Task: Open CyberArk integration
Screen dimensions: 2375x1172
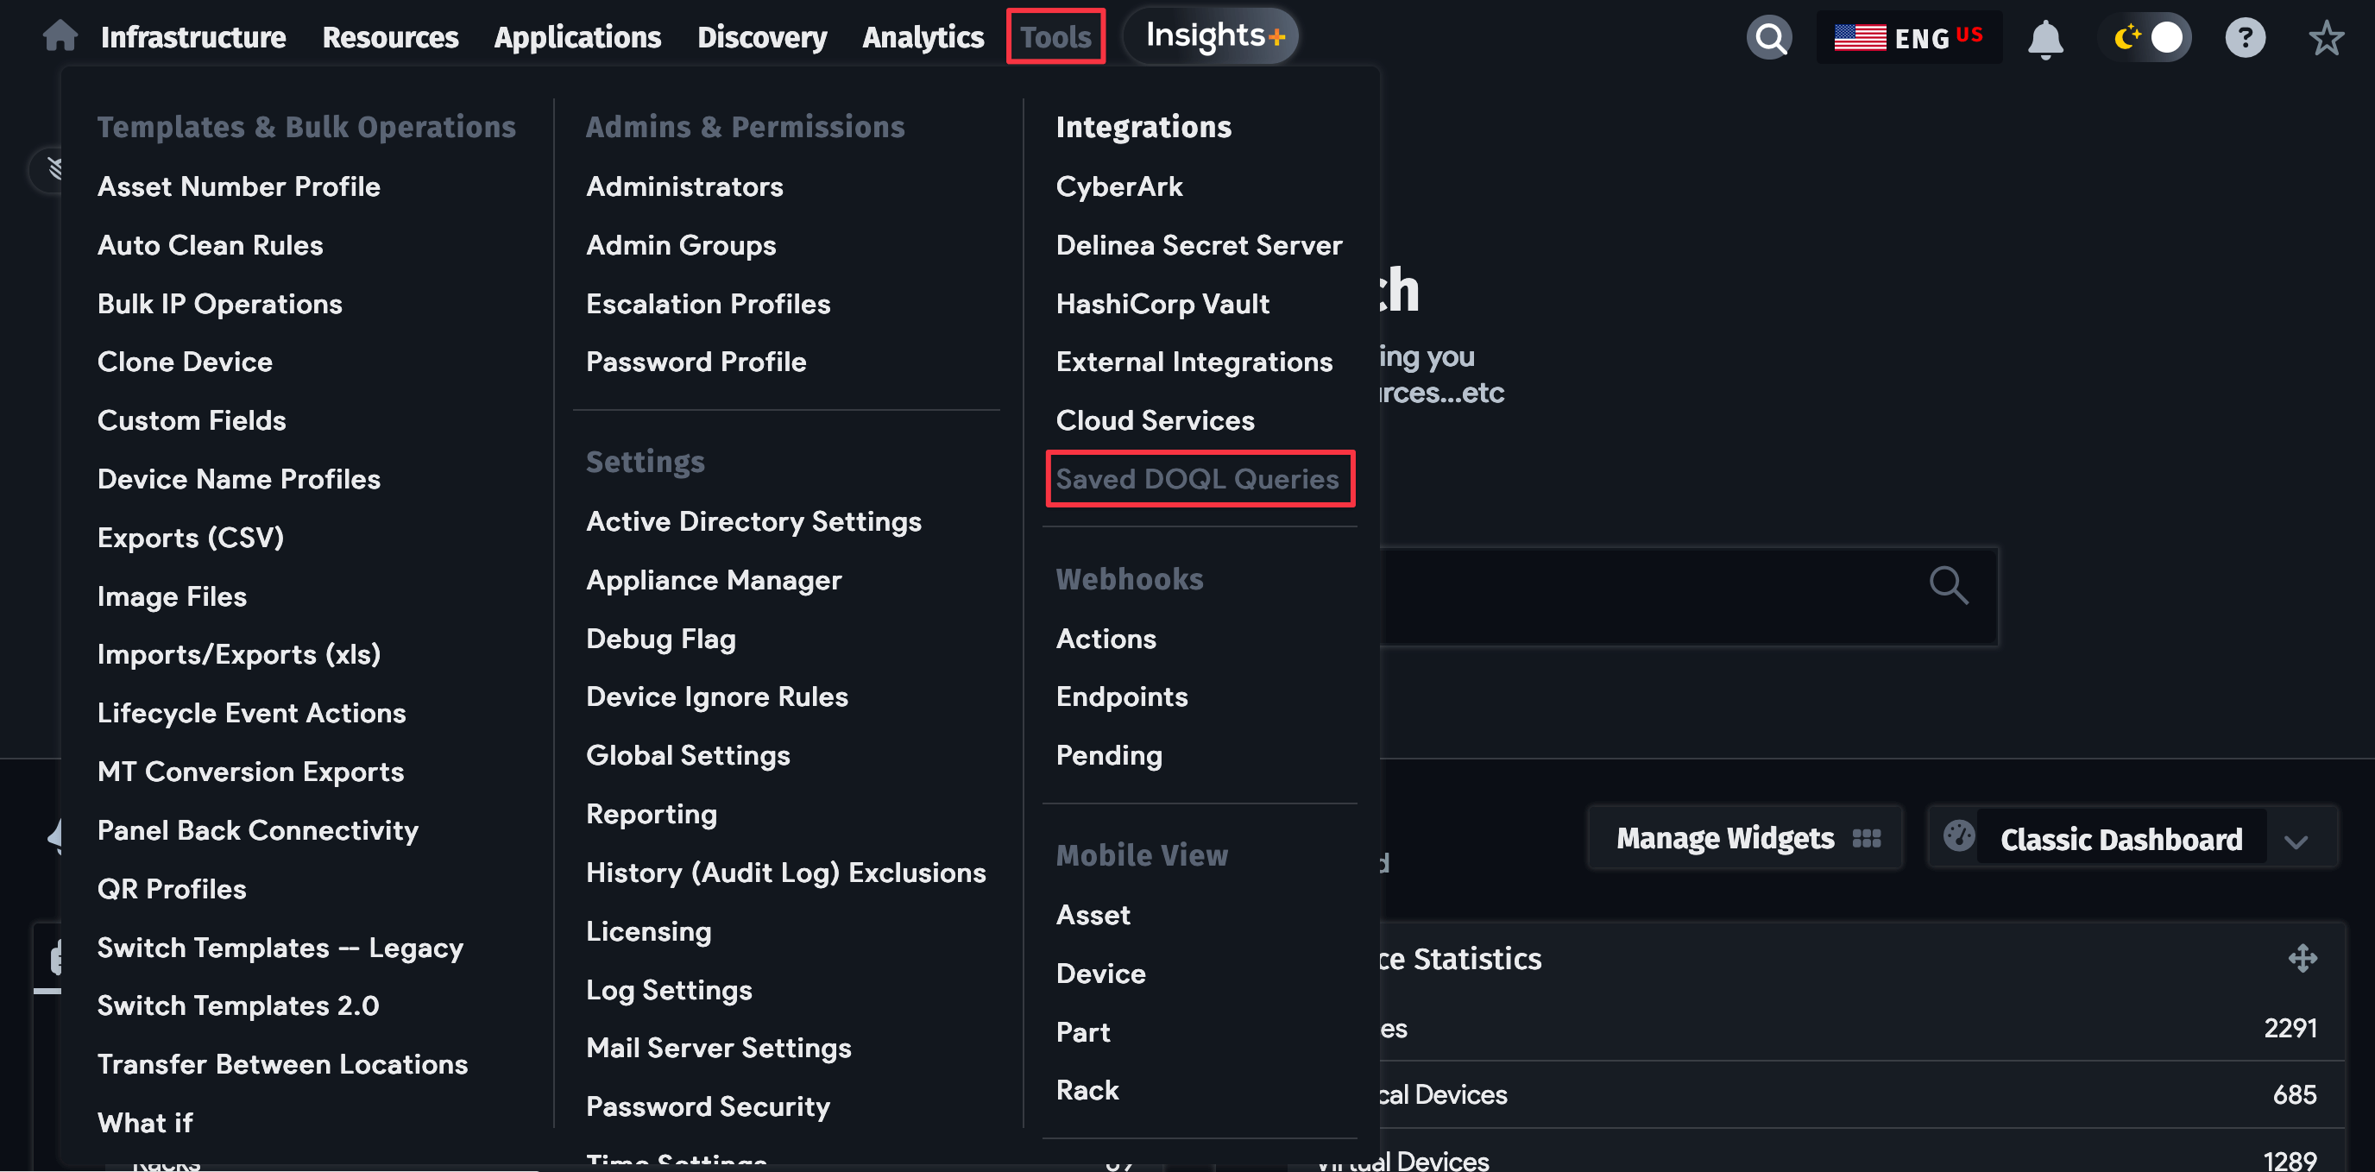Action: pos(1119,186)
